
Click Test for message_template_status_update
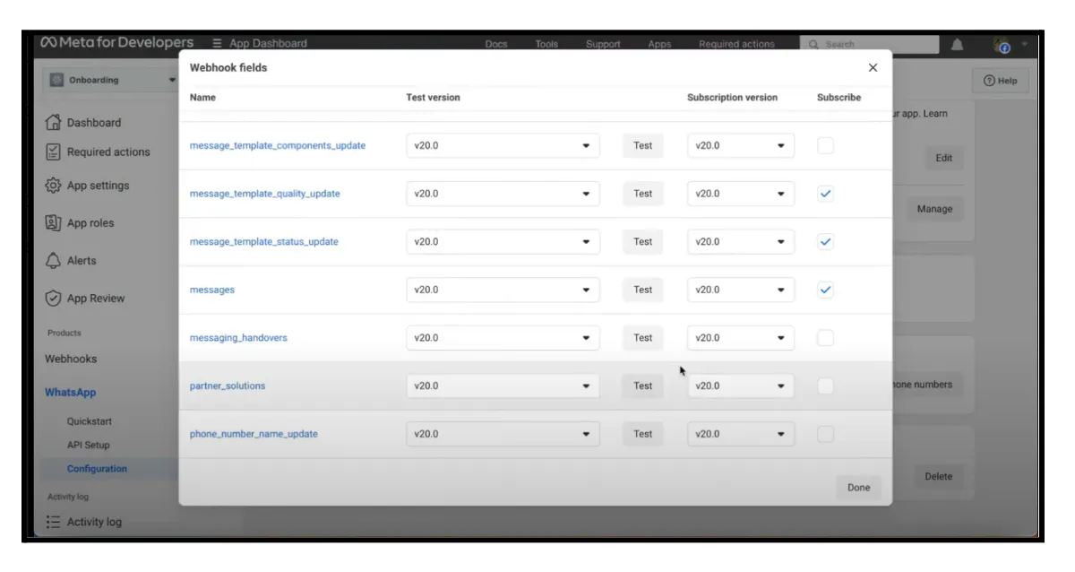click(x=643, y=242)
